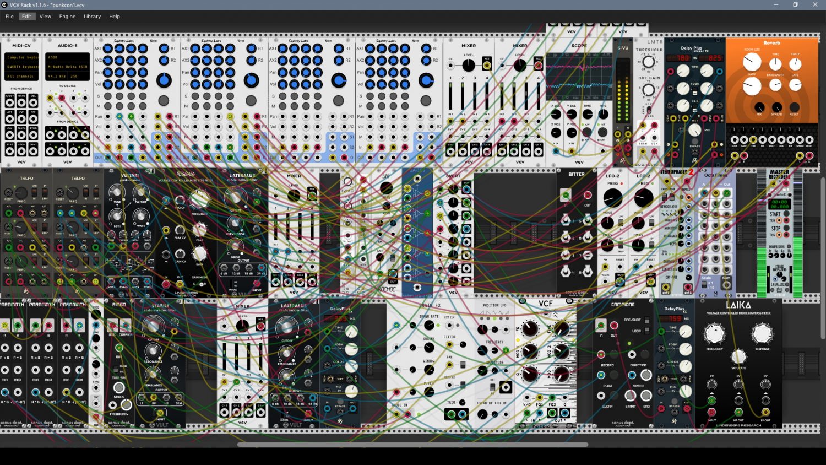
Task: Open MIDI-CV driver dropdown 'Computer keyboard'
Action: click(x=22, y=57)
